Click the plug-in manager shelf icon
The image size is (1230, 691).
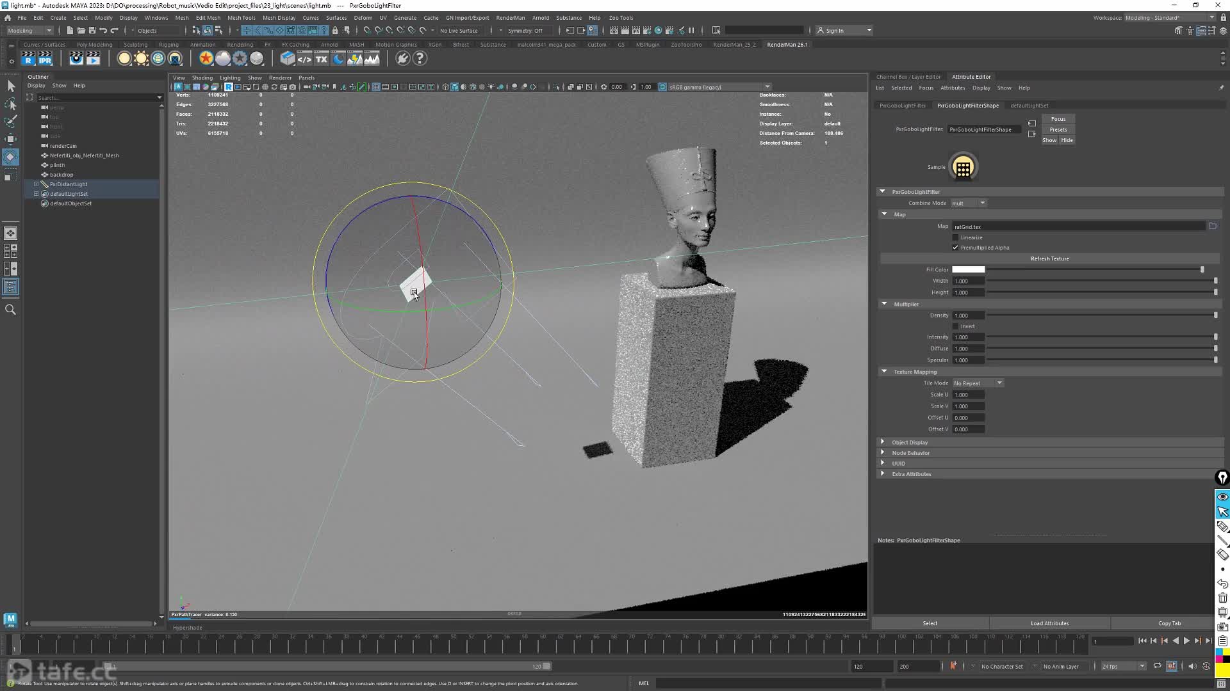pyautogui.click(x=403, y=59)
